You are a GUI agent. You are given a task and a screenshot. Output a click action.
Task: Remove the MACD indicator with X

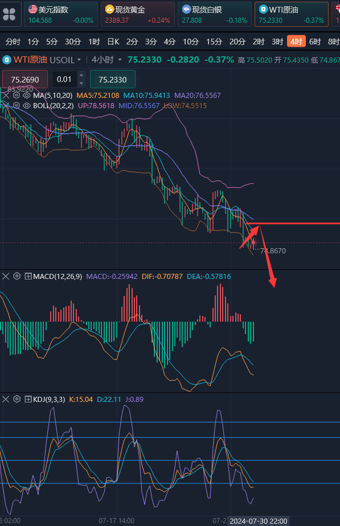(x=6, y=276)
